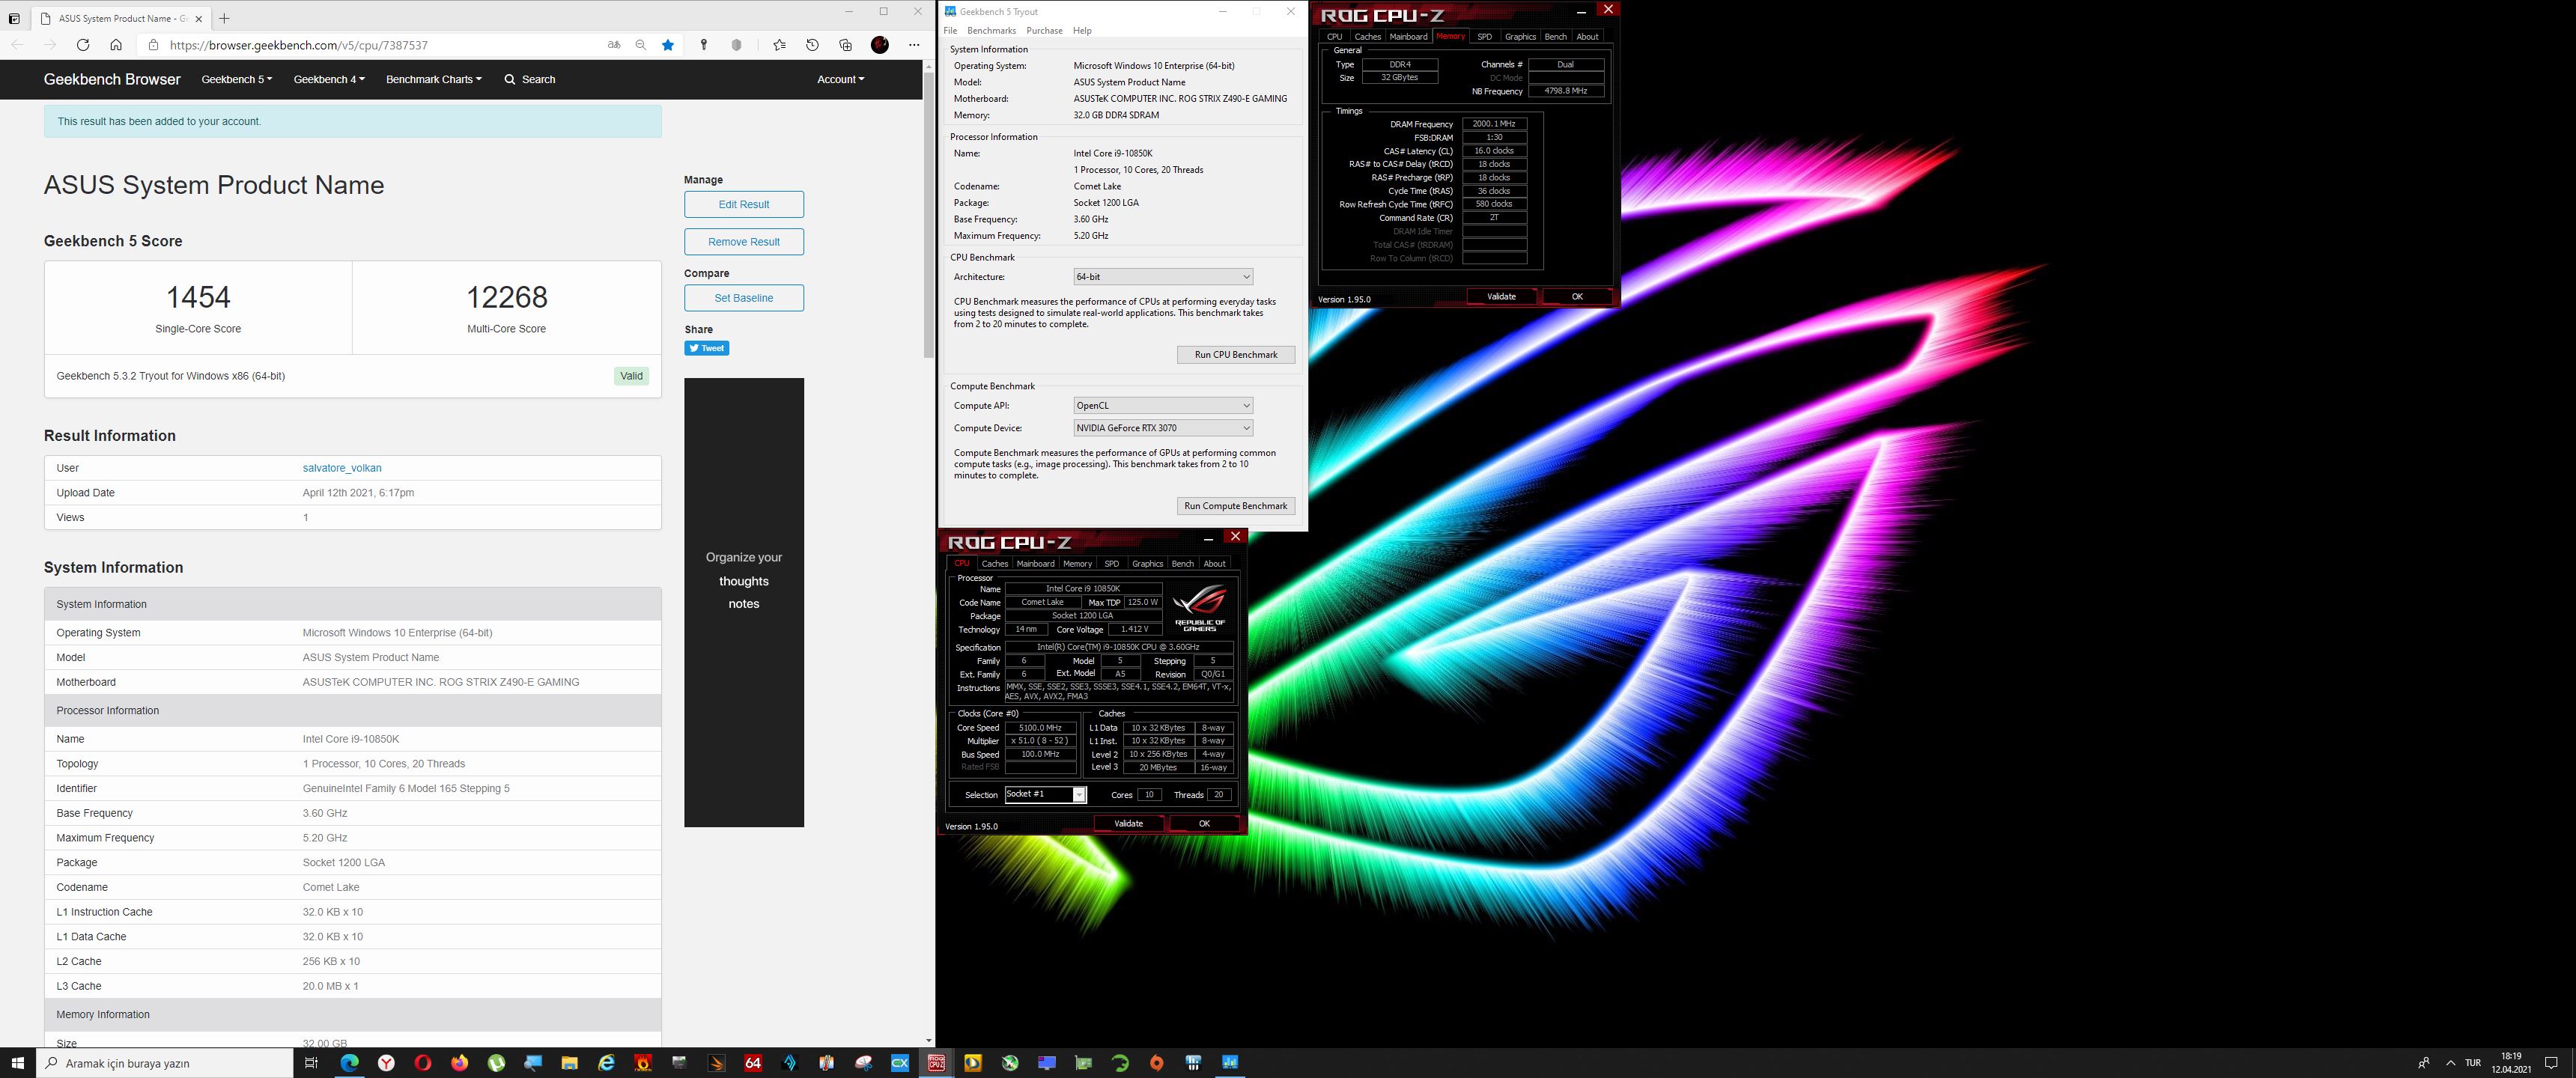The width and height of the screenshot is (2576, 1078).
Task: Open the password key extension icon
Action: (704, 45)
